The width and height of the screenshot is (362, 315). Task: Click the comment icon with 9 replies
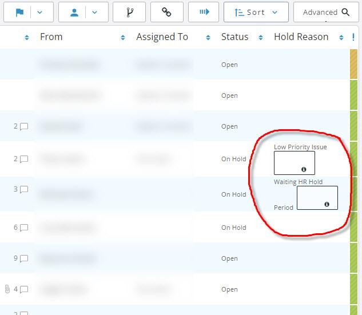pyautogui.click(x=24, y=258)
